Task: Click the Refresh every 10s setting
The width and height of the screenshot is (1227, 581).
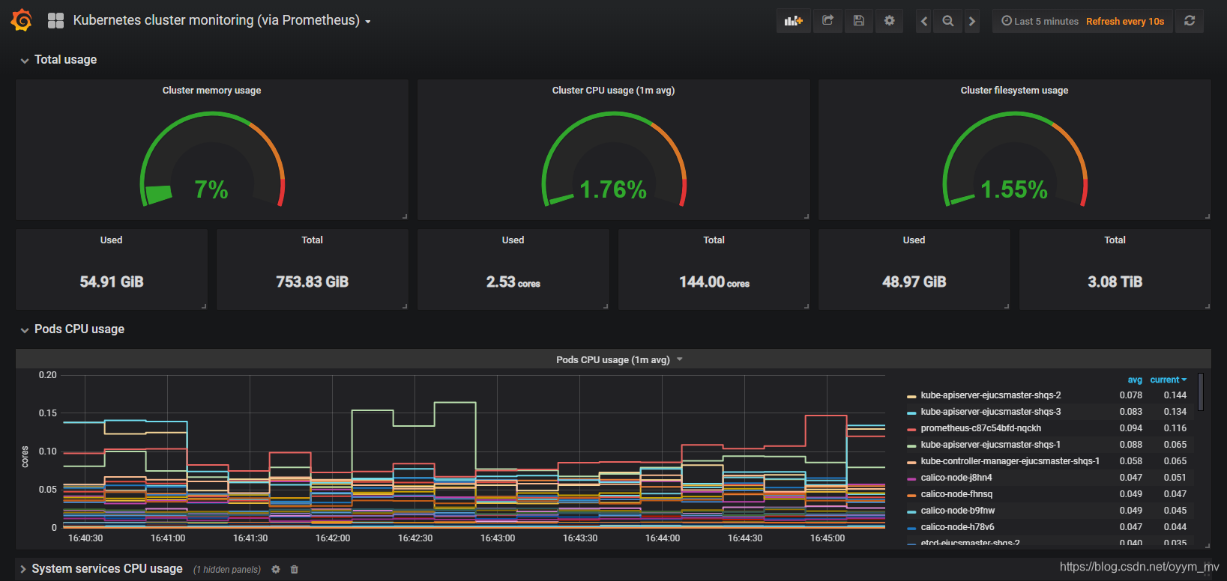Action: 1125,21
